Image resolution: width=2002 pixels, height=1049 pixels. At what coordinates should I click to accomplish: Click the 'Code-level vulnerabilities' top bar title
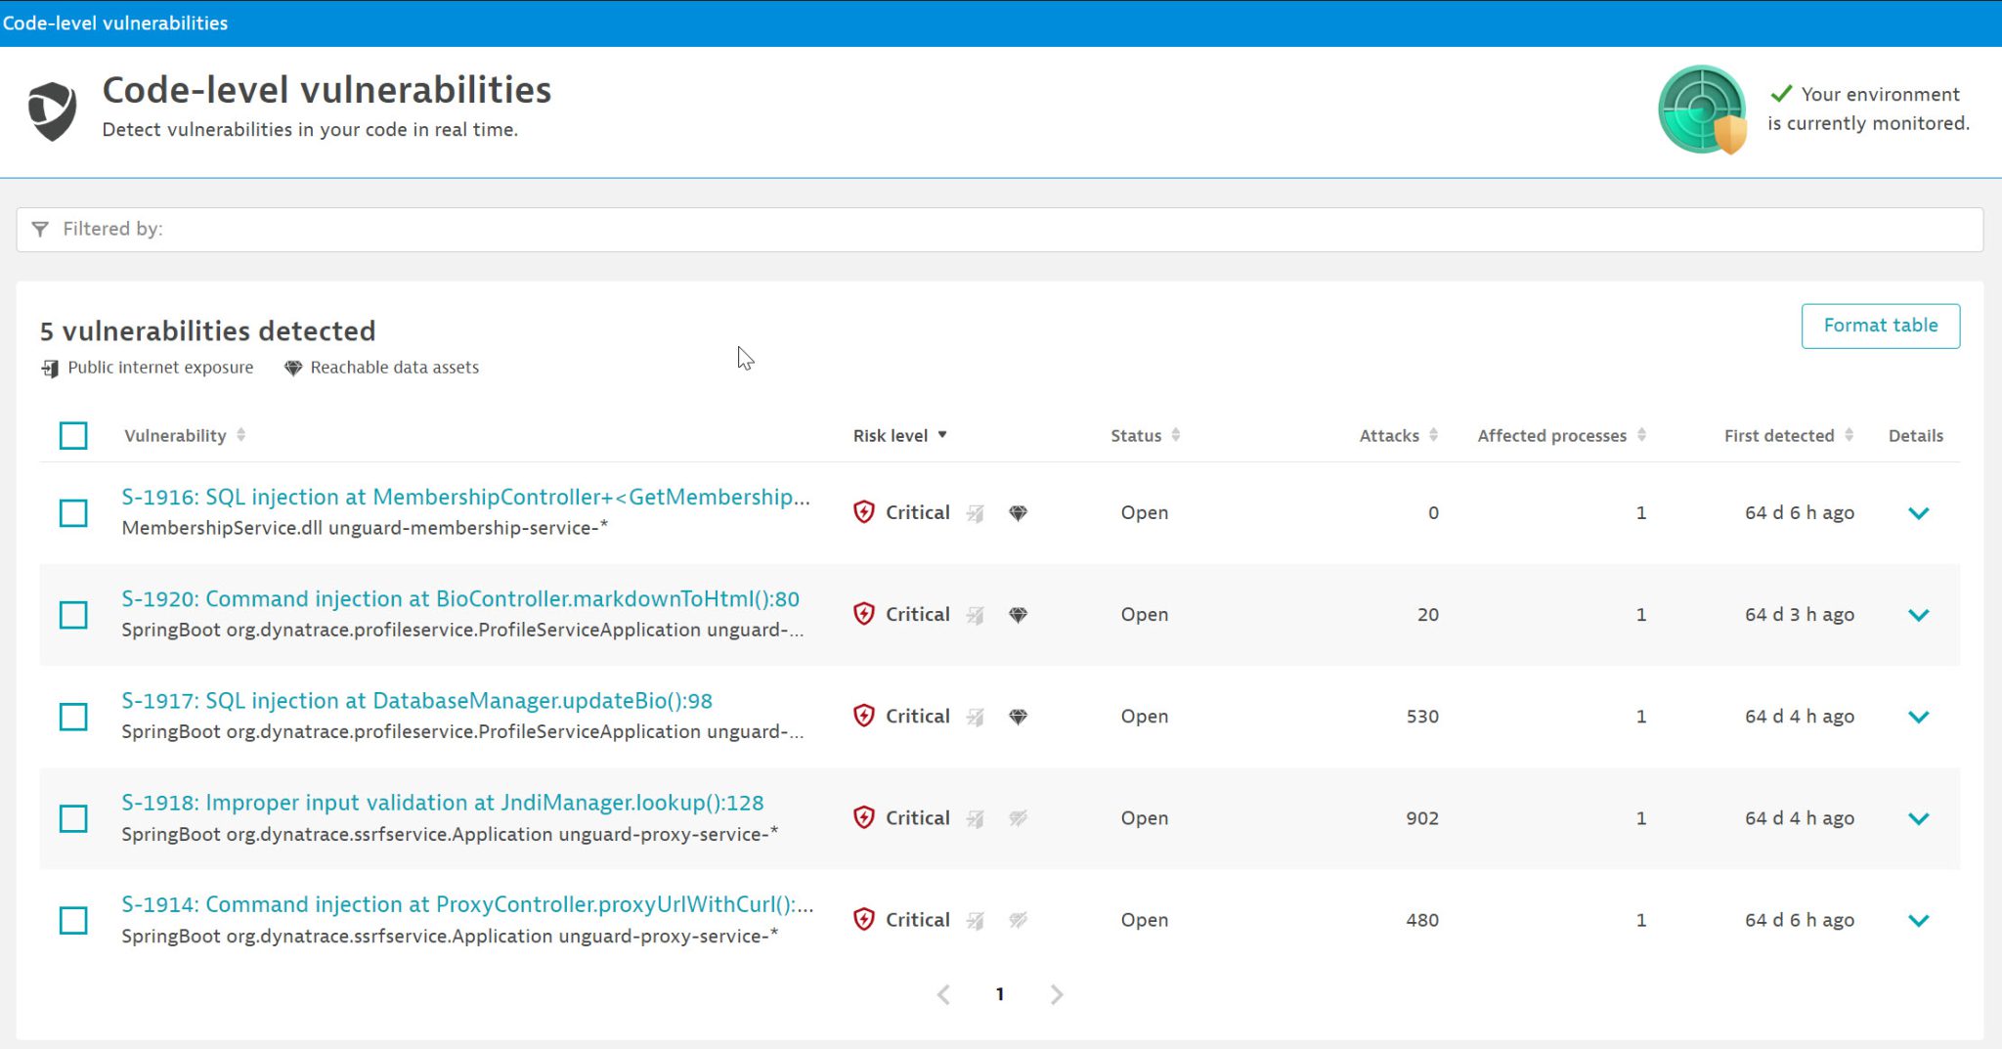(x=115, y=22)
